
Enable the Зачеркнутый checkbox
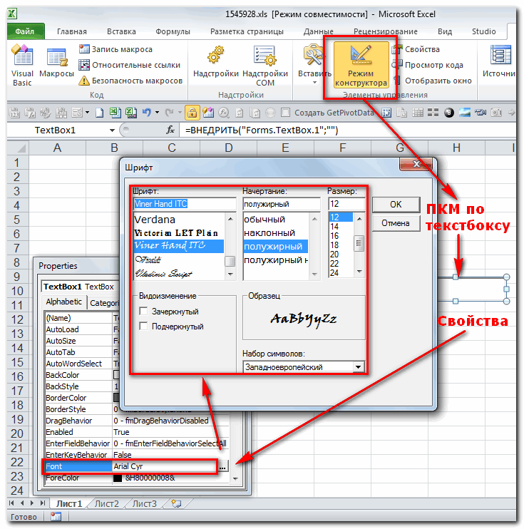click(x=144, y=312)
